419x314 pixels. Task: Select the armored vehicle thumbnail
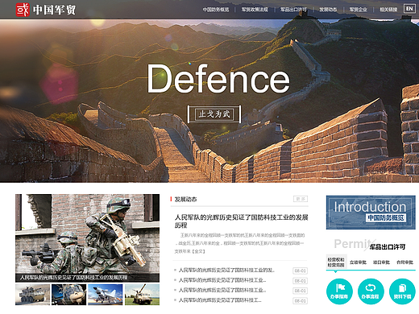tap(32, 295)
